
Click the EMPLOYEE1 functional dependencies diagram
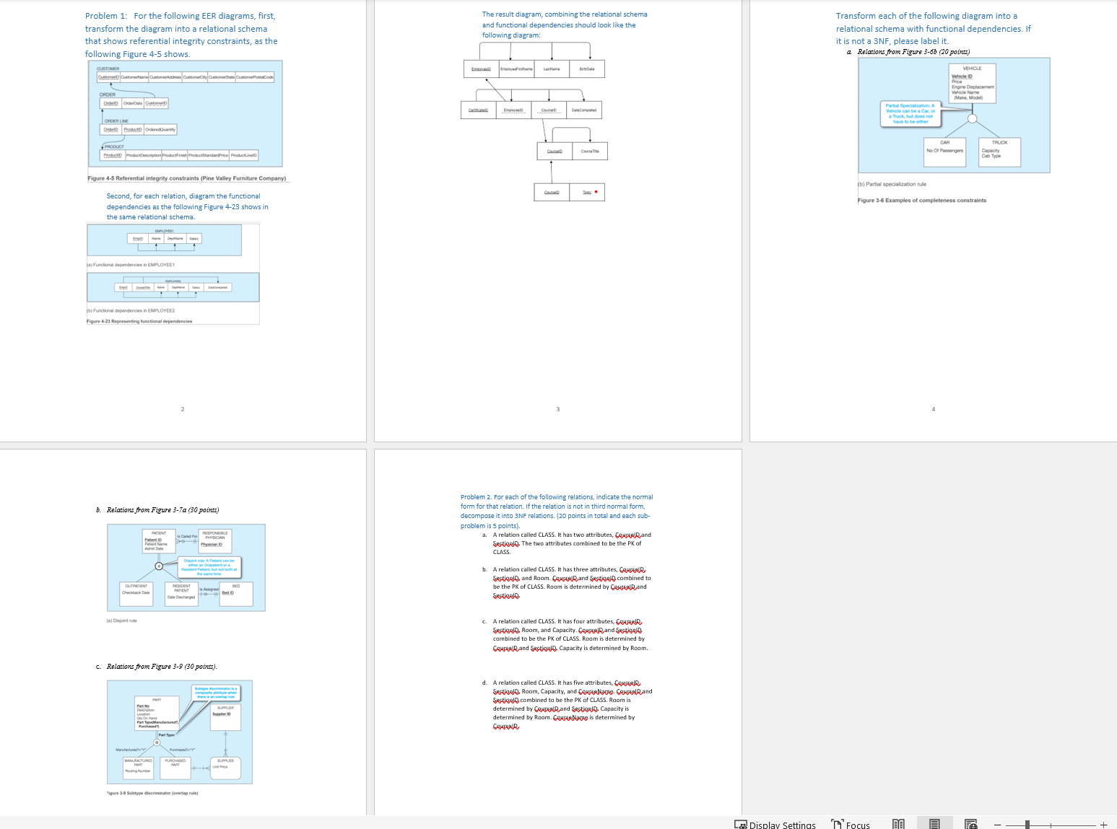[x=165, y=240]
